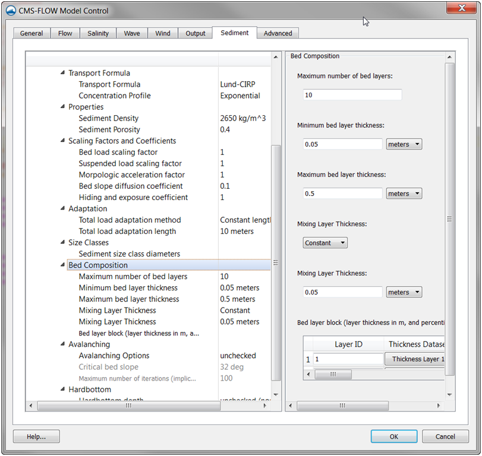Click left tree scroll-down arrow

click(x=276, y=395)
